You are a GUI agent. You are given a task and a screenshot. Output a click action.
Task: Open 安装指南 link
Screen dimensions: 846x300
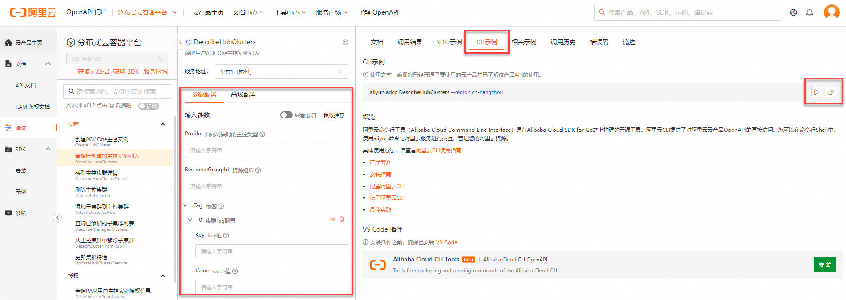[x=380, y=174]
